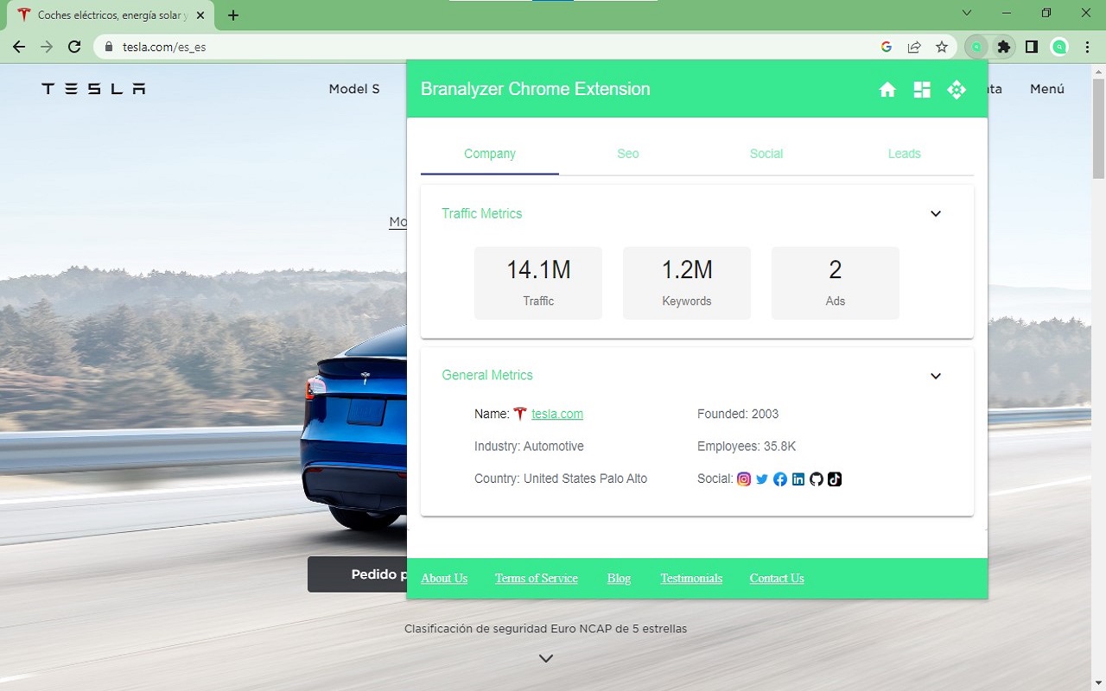Click the Branalyzer Chrome Extension title
Viewport: 1106px width, 691px height.
[536, 89]
